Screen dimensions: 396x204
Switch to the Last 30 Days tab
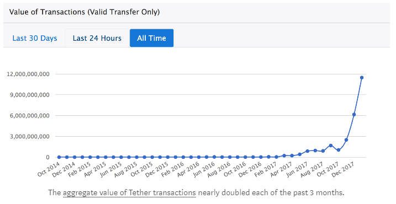pos(35,38)
